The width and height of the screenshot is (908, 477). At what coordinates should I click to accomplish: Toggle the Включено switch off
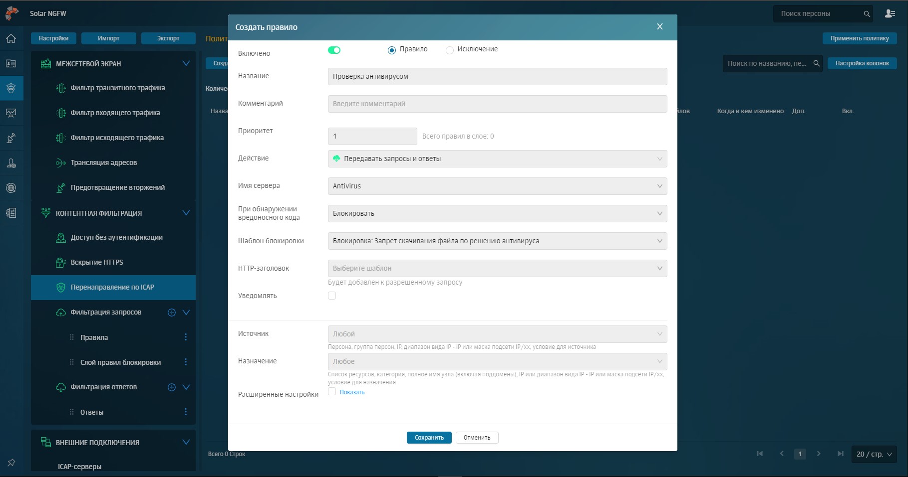[334, 50]
